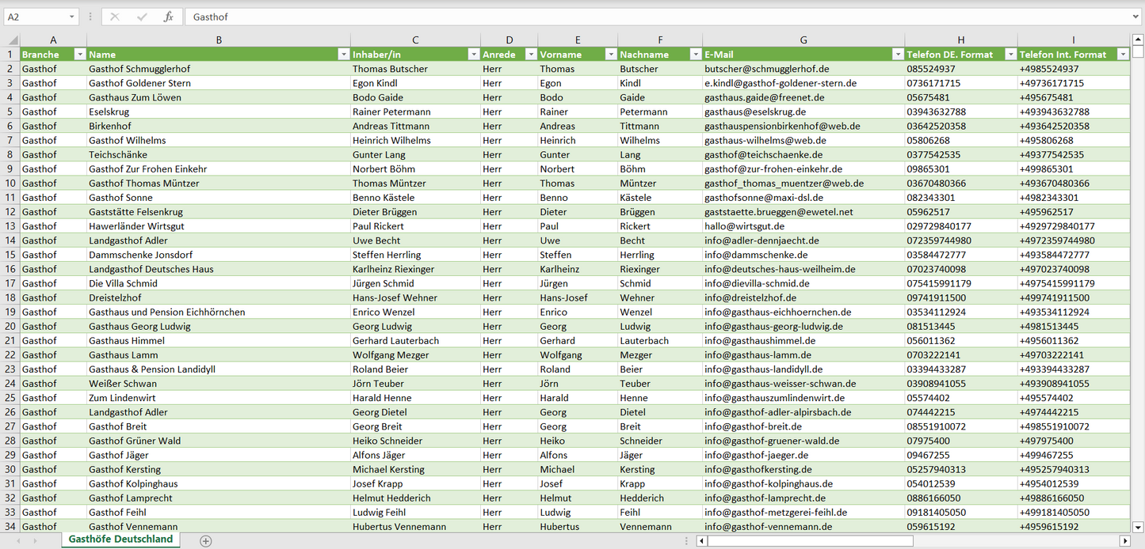The width and height of the screenshot is (1145, 549).
Task: Click the Cancel X icon in formula bar
Action: [x=115, y=17]
